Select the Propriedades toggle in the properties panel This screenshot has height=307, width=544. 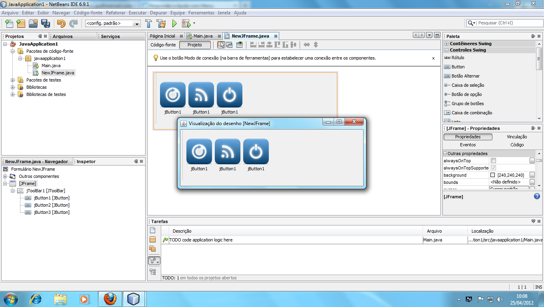pos(468,137)
